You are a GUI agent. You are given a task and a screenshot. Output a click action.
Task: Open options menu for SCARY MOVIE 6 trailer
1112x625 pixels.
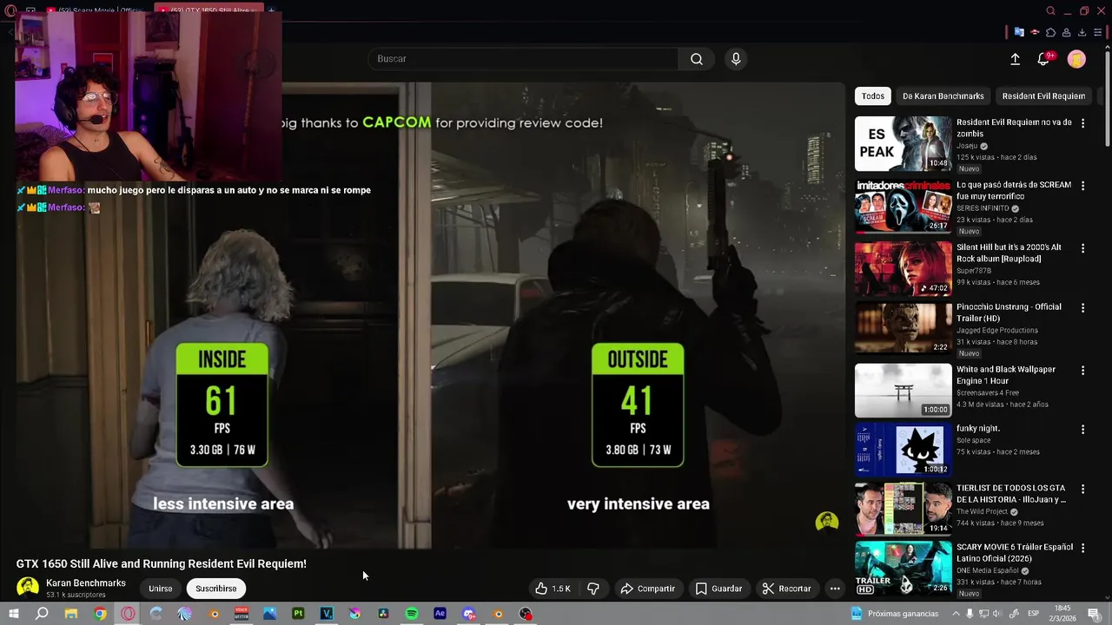click(1082, 549)
